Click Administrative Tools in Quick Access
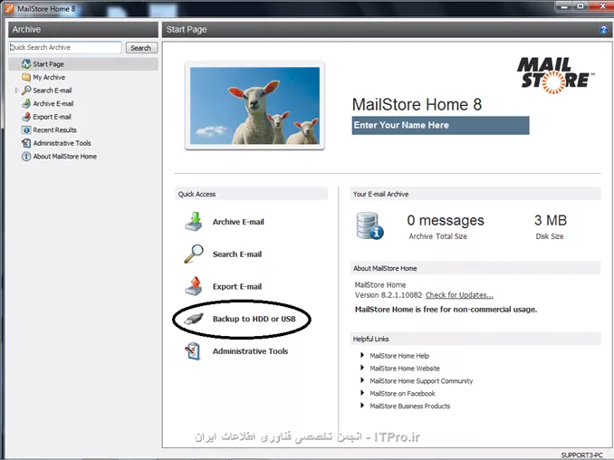 250,351
